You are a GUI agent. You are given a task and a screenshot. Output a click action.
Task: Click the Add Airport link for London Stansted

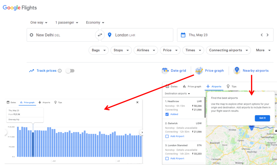click(x=177, y=159)
